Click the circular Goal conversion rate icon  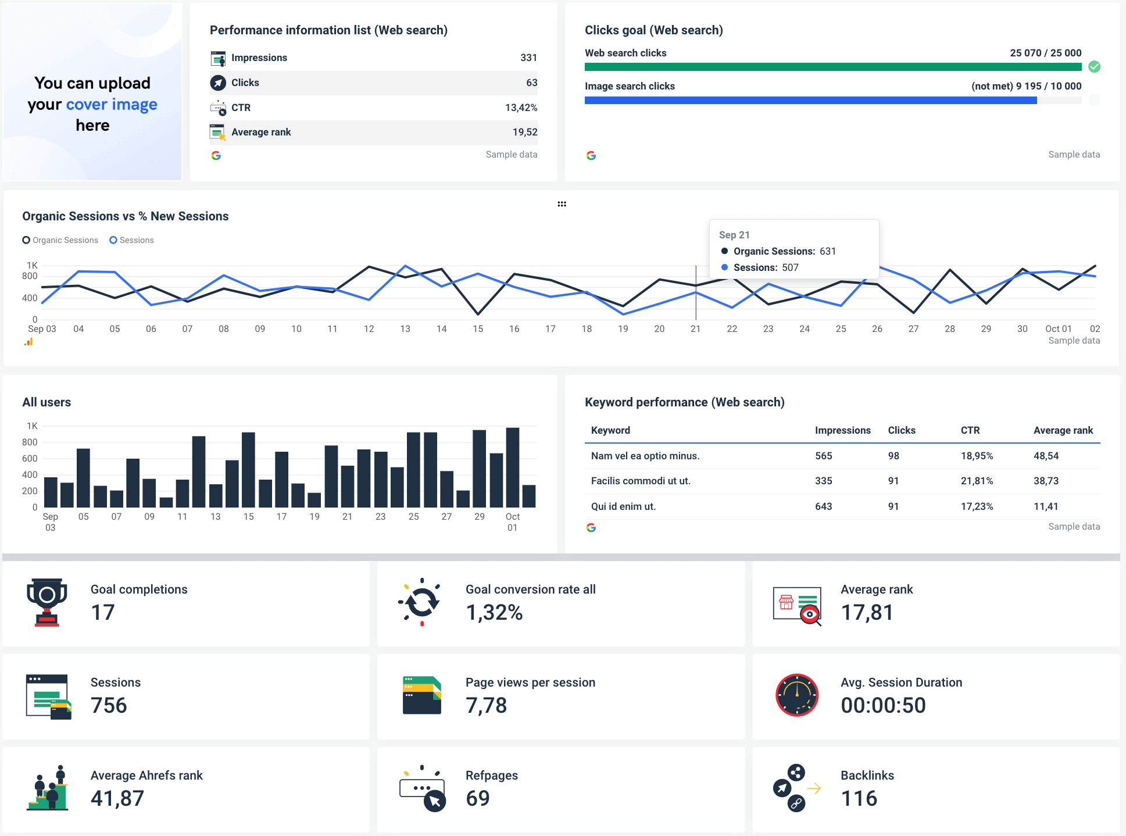click(x=421, y=603)
